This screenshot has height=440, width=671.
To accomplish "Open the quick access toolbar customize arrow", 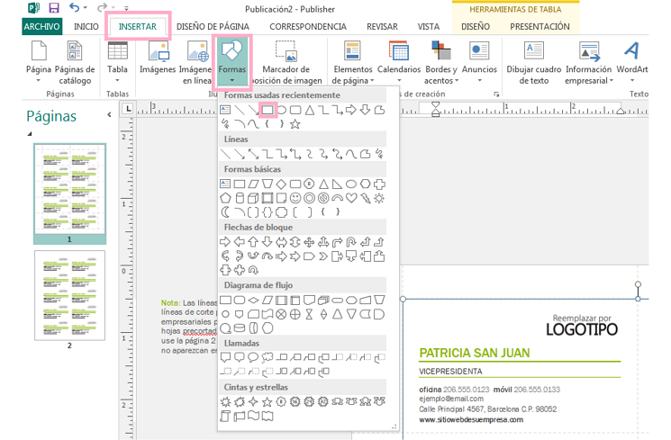I will point(126,8).
